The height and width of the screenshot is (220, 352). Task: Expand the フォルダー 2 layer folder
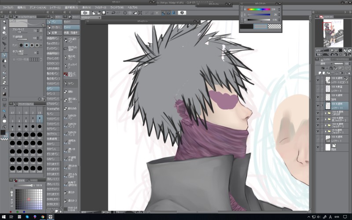[326, 125]
